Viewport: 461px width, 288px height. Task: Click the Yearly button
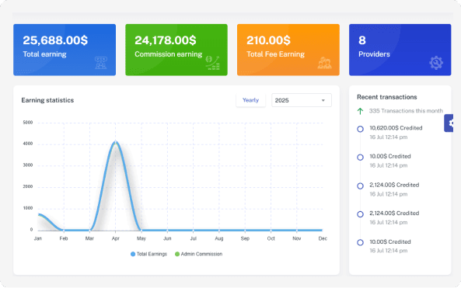tap(250, 100)
